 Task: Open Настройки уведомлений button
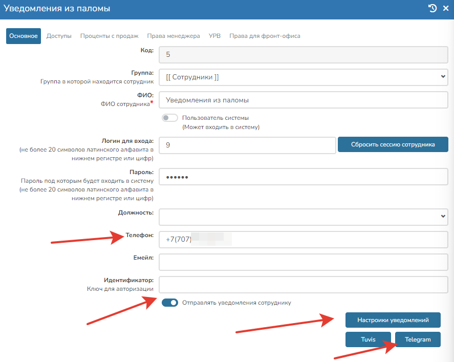pos(393,320)
